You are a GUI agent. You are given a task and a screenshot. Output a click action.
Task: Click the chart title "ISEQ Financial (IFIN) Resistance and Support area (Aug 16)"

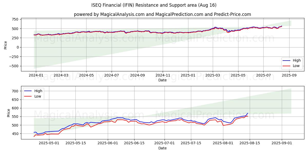pyautogui.click(x=154, y=5)
